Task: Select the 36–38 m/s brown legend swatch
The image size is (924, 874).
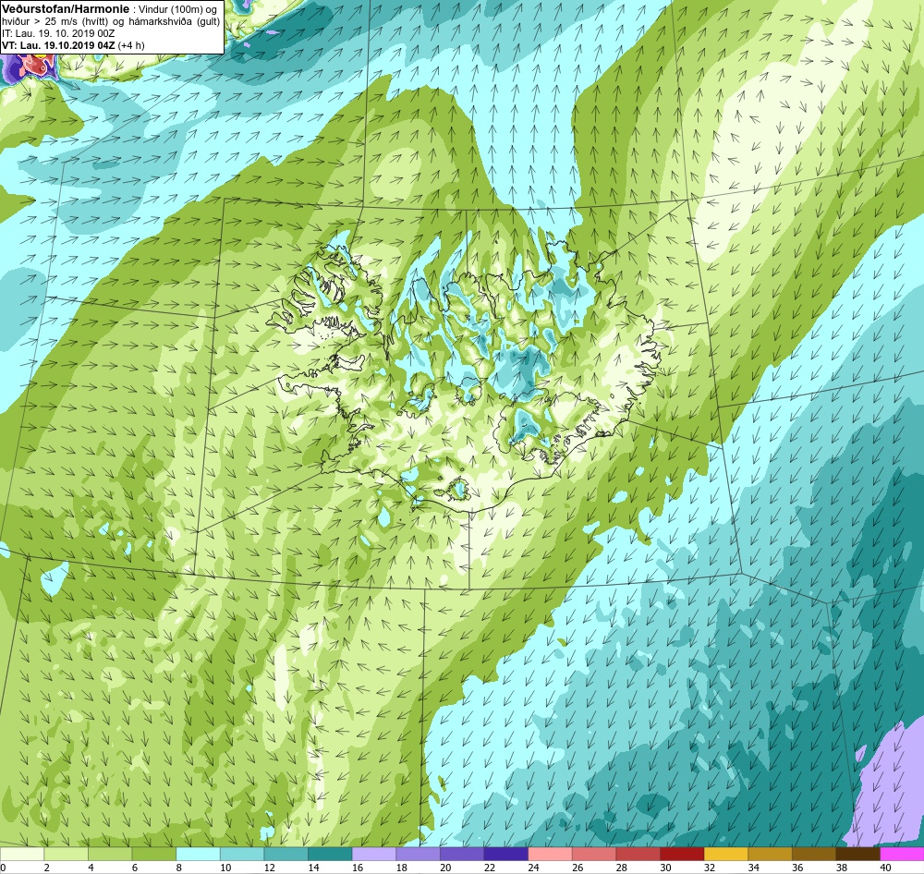Action: tap(814, 854)
